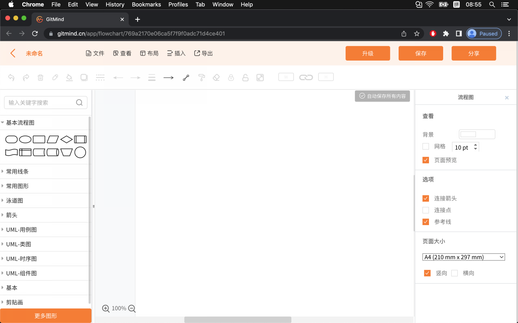Open the fullscreen view icon in the toolbar
518x323 pixels.
pos(260,77)
